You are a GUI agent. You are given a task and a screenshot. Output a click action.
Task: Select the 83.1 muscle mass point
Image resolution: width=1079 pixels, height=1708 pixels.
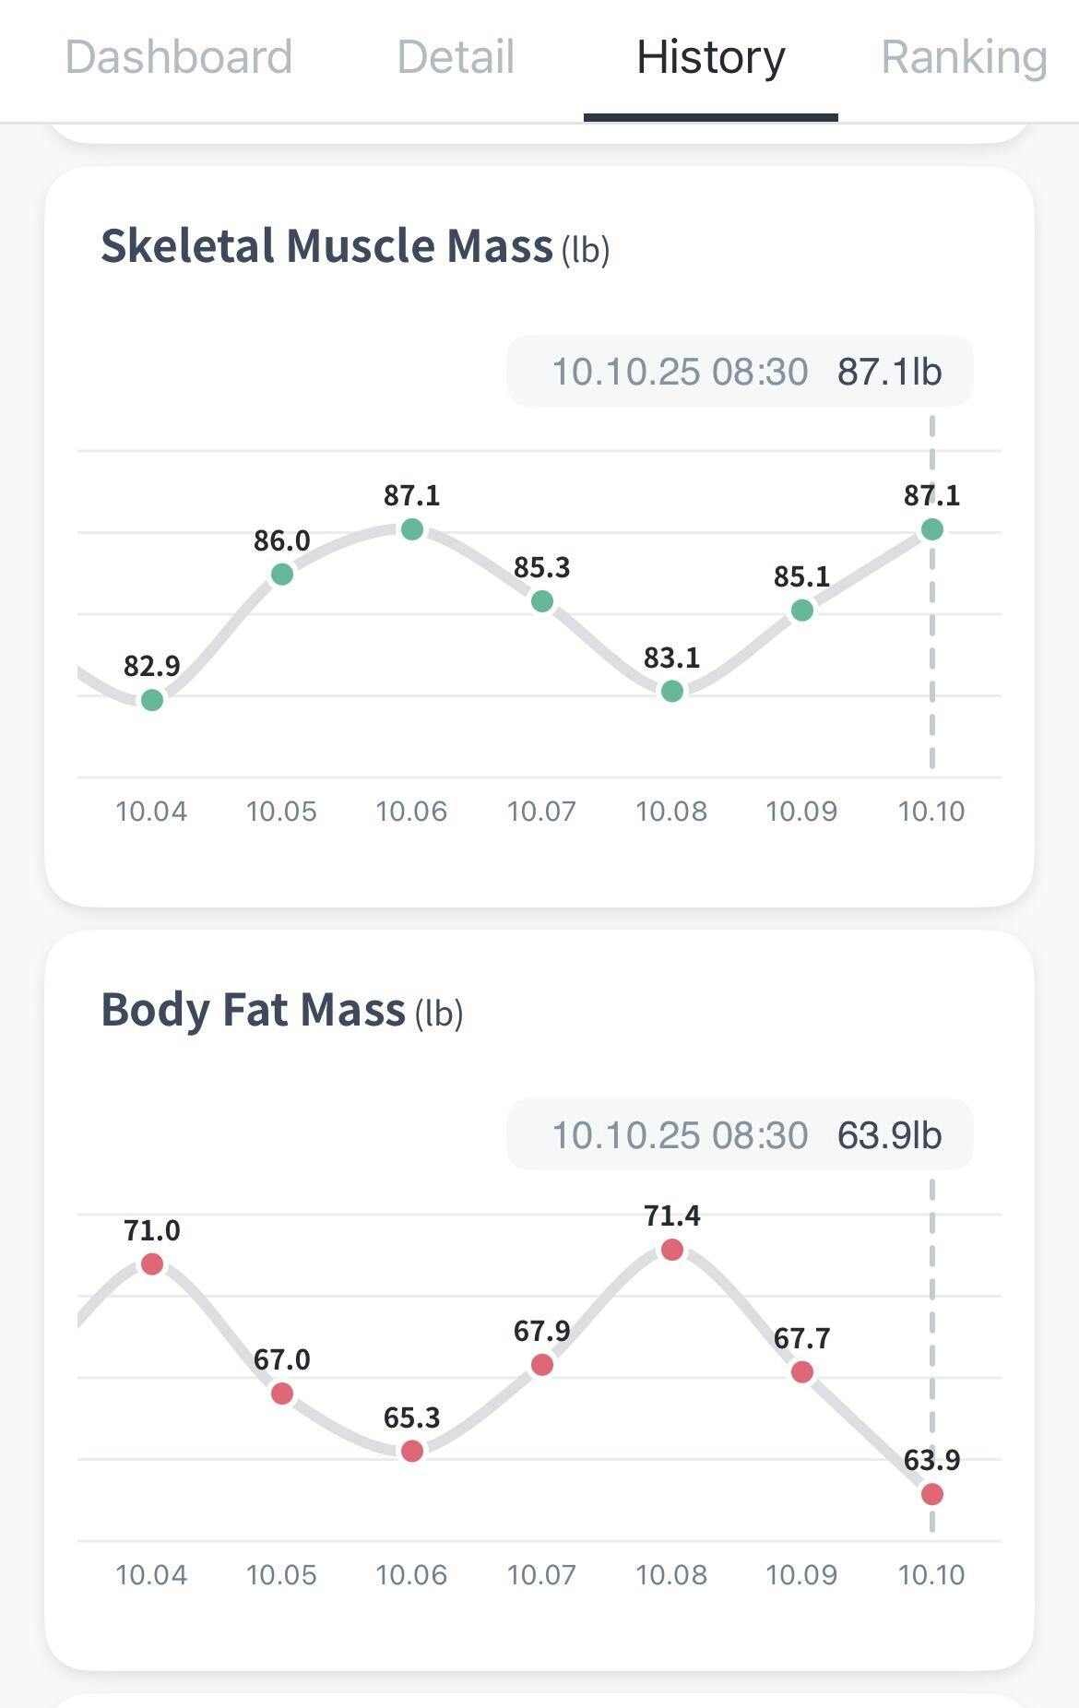click(672, 691)
